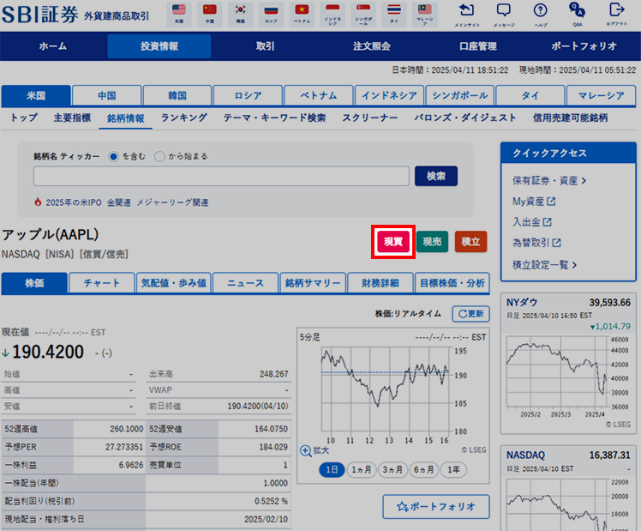Click the fire icon before 2025年の米IPO

[x=38, y=202]
